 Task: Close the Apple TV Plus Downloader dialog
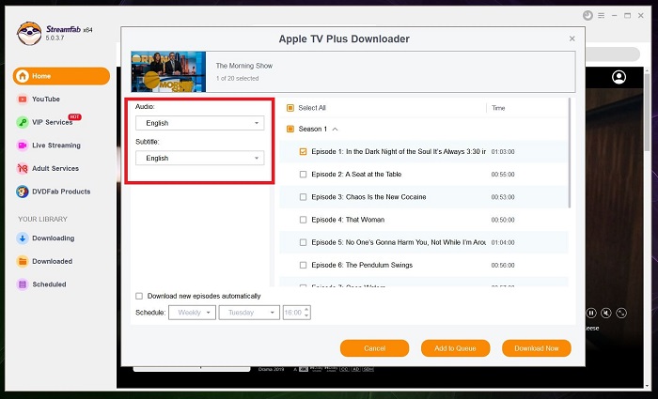572,38
